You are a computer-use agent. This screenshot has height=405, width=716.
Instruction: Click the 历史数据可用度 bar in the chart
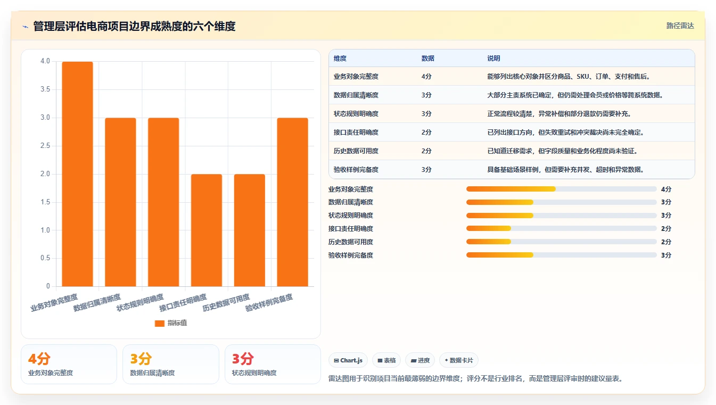pyautogui.click(x=250, y=230)
